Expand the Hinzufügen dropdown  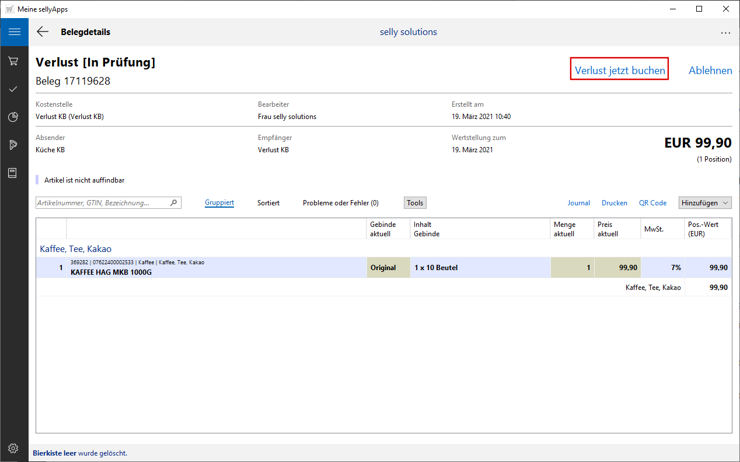point(705,203)
